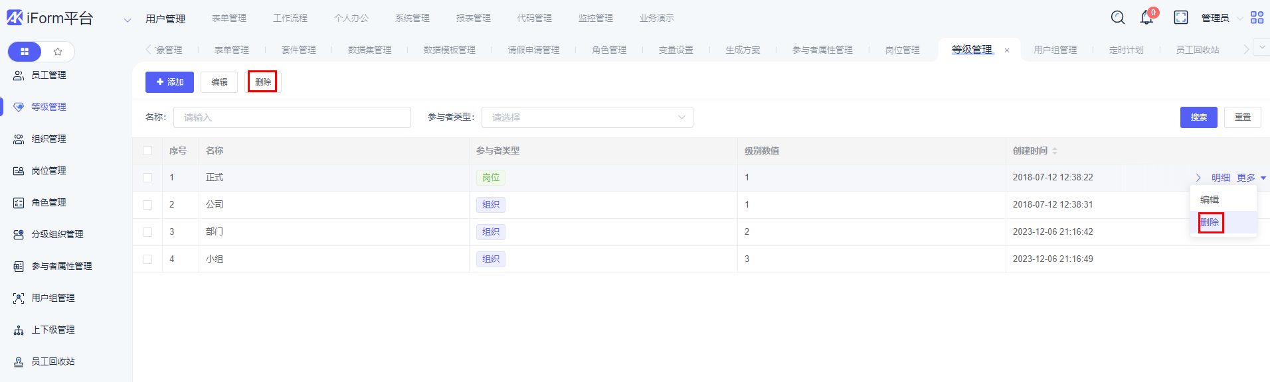Switch to the 用户组管理 tab
Image resolution: width=1270 pixels, height=382 pixels.
[1055, 50]
